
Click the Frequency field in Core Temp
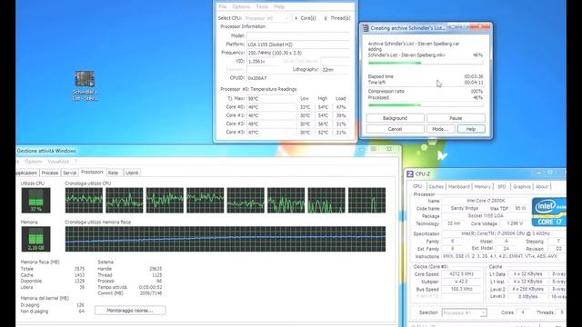coord(298,53)
